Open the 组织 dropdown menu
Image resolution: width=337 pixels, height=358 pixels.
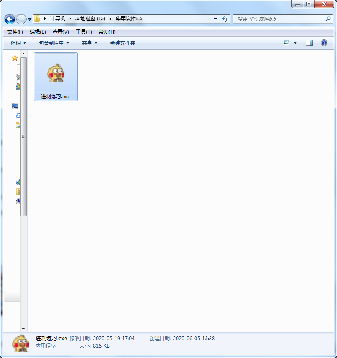tap(19, 43)
